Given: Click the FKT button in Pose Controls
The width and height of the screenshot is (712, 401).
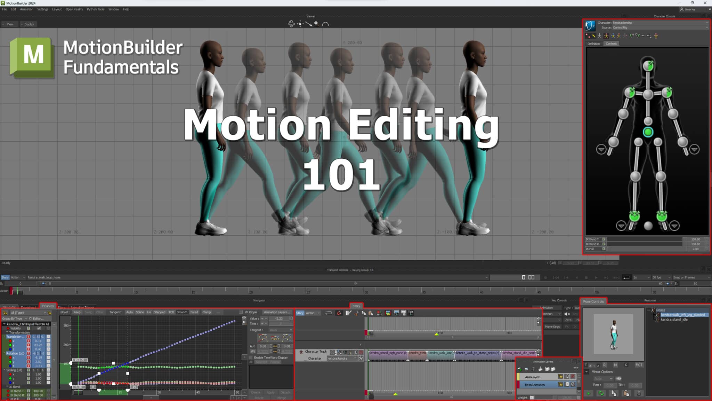Looking at the screenshot, I should coord(639,365).
